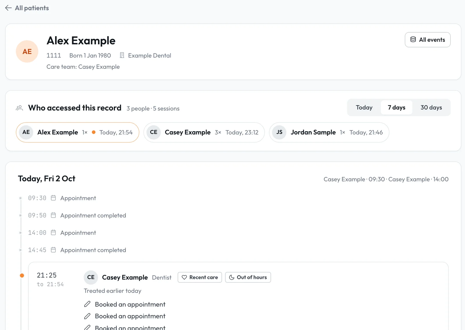Click the moon icon in Out of hours
465x330 pixels.
pos(232,277)
